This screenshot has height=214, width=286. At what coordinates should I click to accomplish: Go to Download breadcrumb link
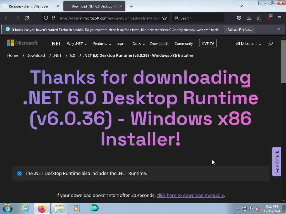tap(35, 55)
